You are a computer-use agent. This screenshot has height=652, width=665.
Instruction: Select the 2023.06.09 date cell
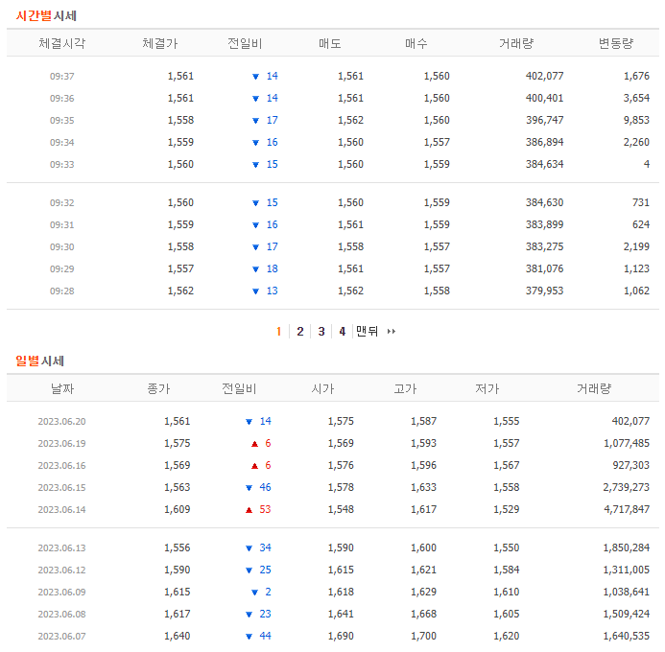(62, 593)
